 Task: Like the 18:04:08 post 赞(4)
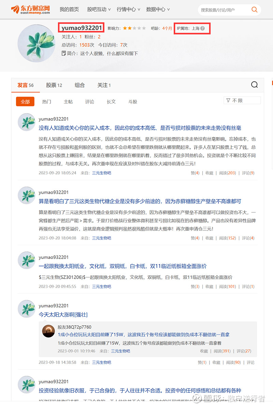195,238
